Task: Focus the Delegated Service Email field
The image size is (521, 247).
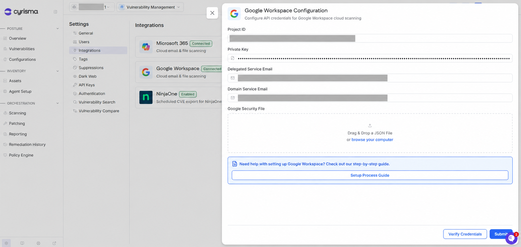Action: point(370,78)
